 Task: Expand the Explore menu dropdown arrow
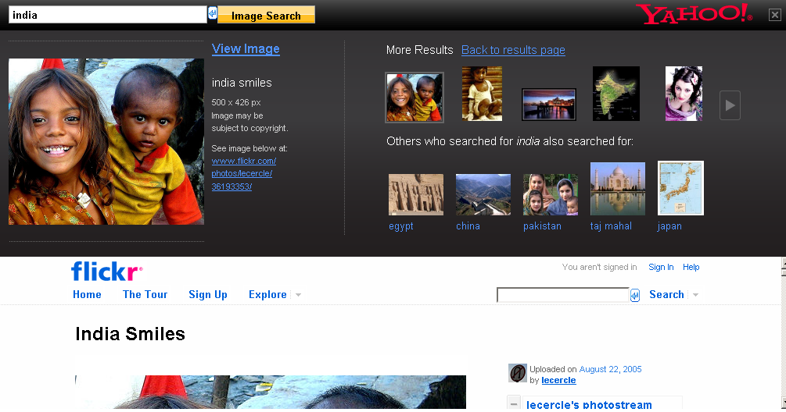(x=298, y=295)
